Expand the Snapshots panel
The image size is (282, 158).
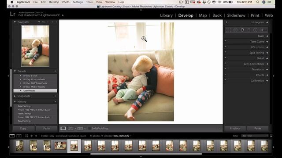15,96
